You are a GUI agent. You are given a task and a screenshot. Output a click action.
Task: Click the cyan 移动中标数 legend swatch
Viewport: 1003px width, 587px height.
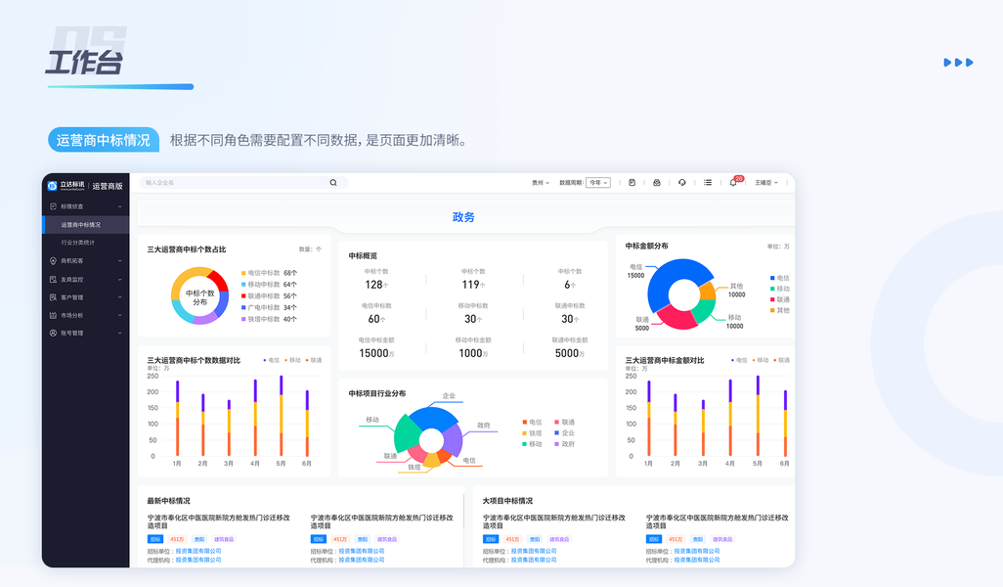pos(243,285)
